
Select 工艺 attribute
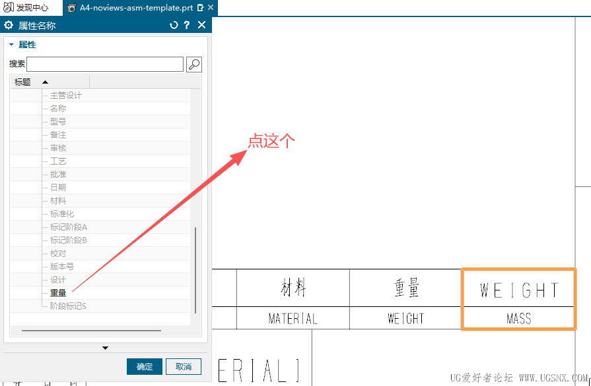58,161
